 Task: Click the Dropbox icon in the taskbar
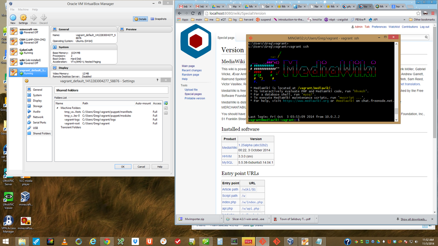click(x=135, y=241)
